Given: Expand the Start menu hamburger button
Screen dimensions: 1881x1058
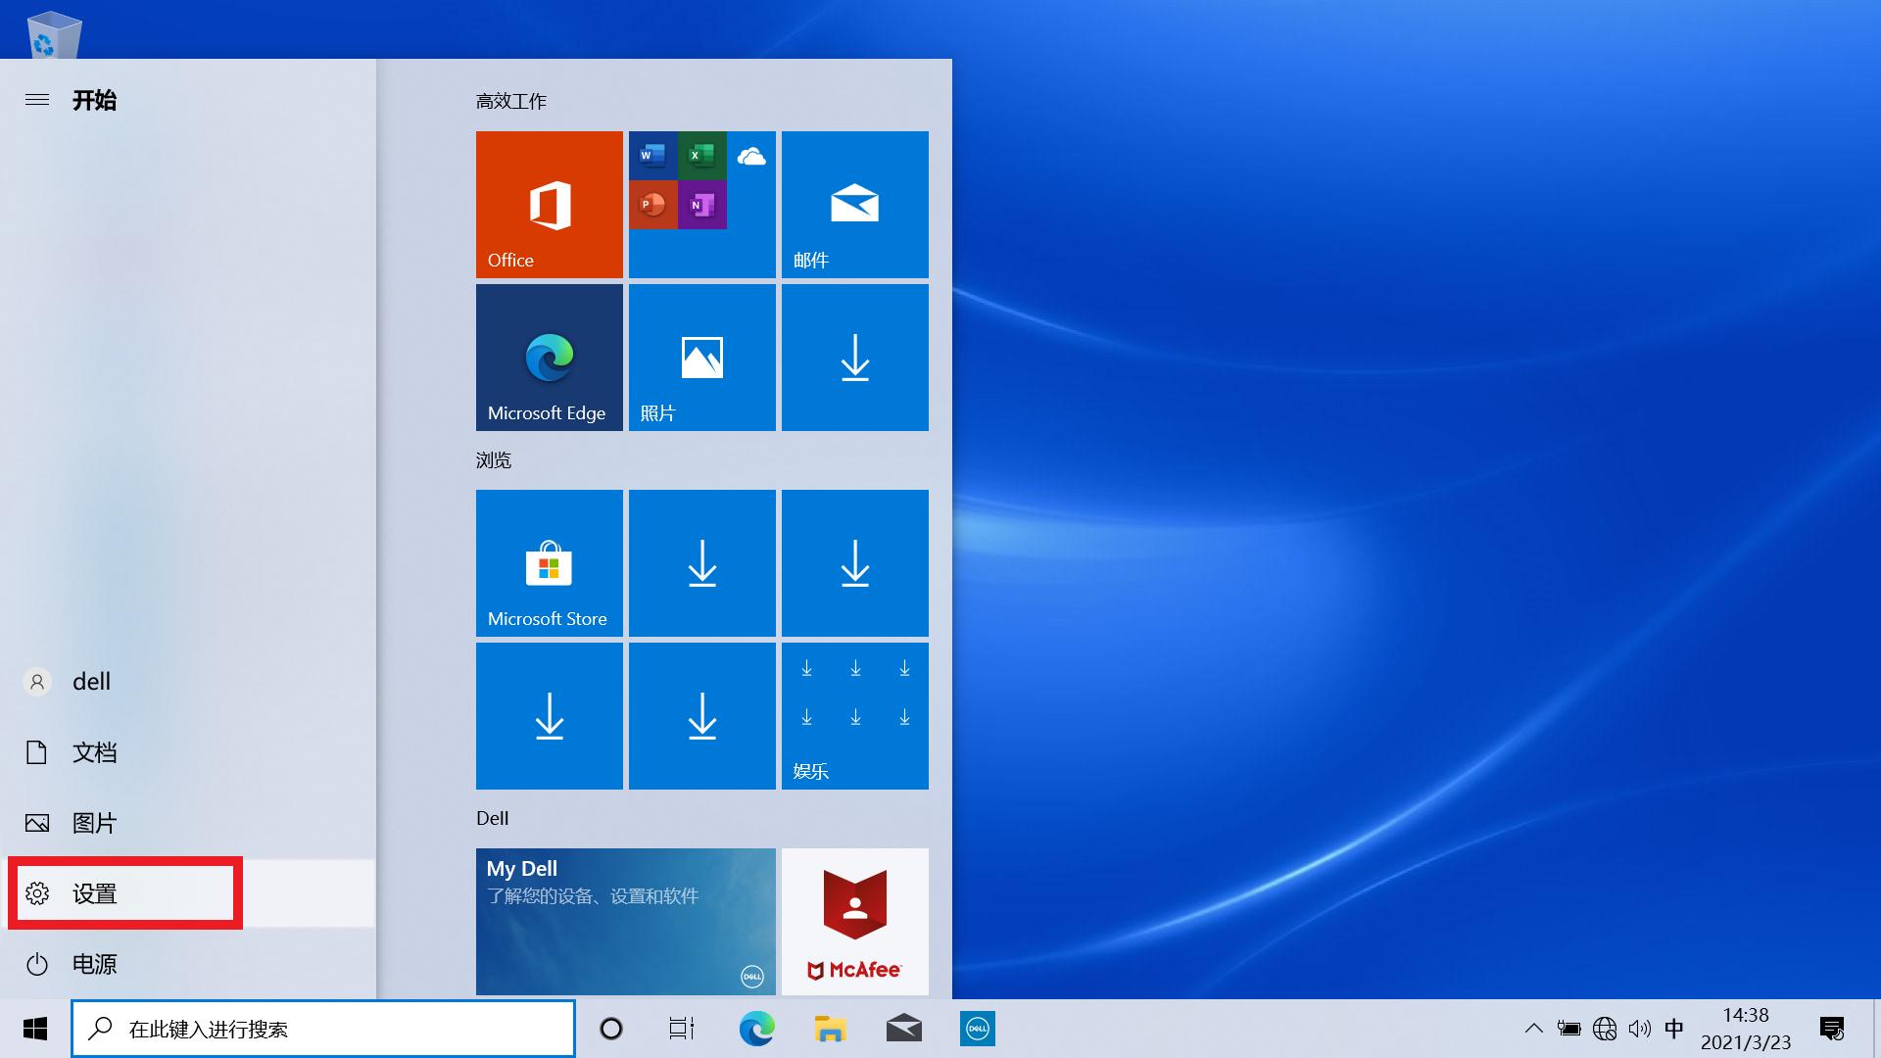Looking at the screenshot, I should 37,100.
